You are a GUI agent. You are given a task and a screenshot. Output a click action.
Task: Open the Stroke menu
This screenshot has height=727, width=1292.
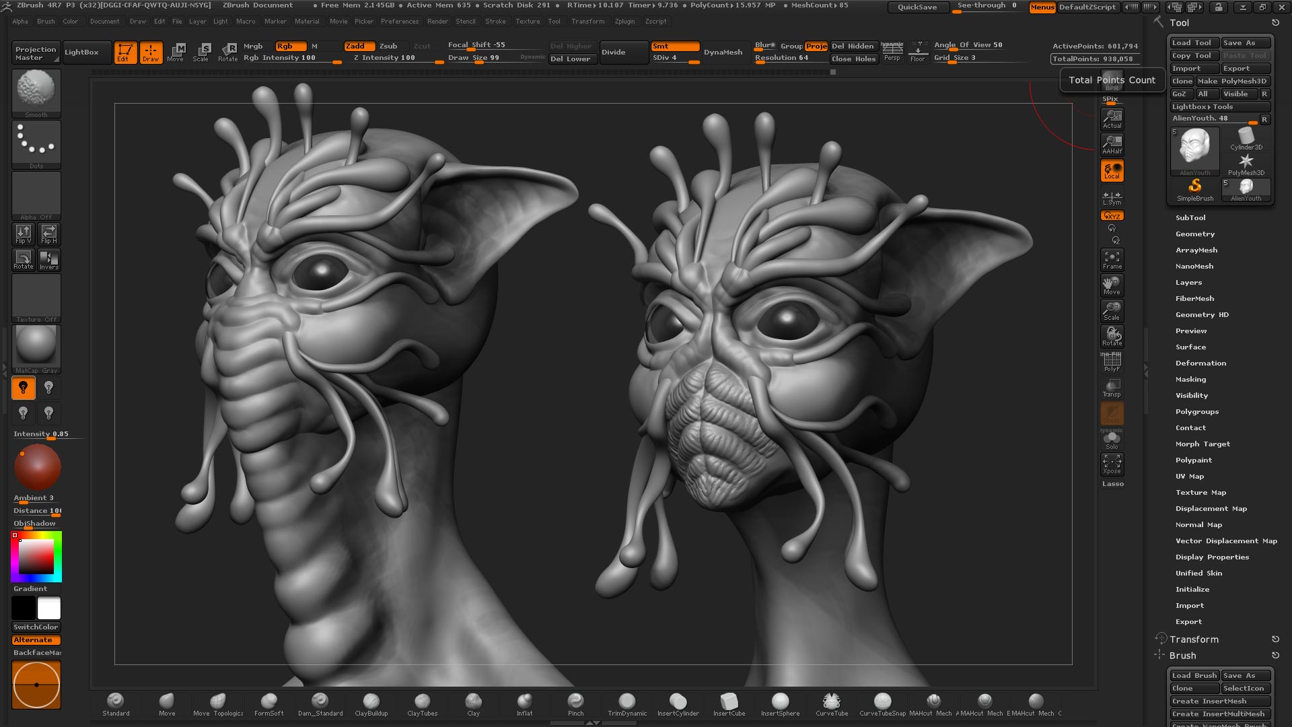[495, 22]
